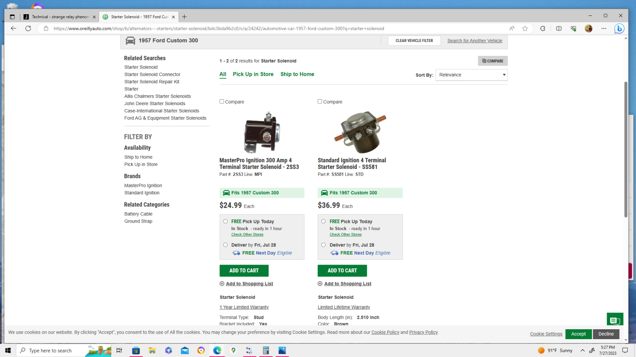Click the COMPARE button
Image resolution: width=636 pixels, height=357 pixels.
(493, 61)
